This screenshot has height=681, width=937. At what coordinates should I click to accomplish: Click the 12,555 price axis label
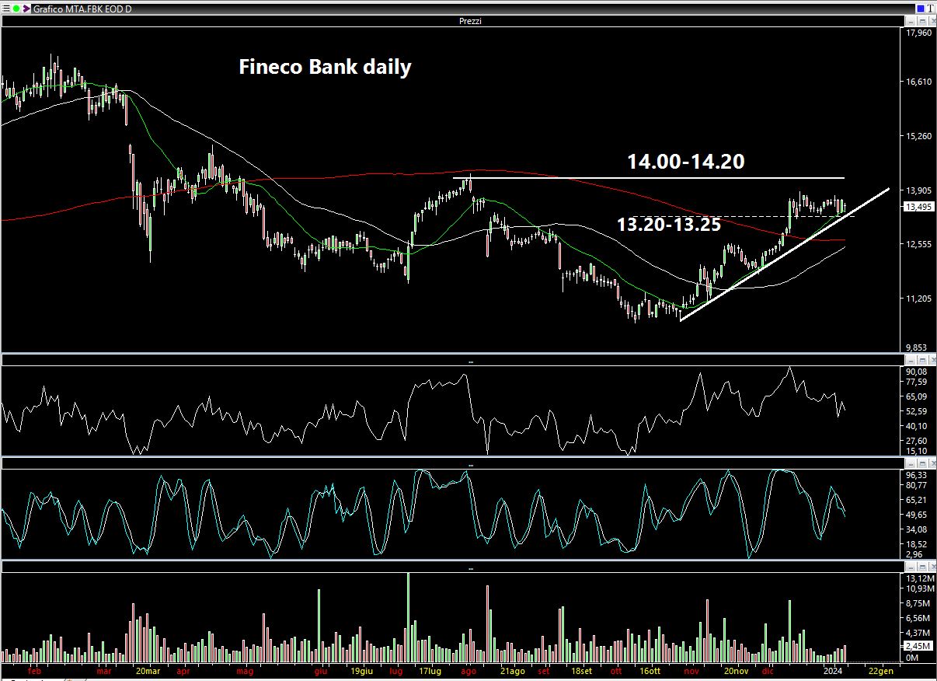click(x=918, y=244)
